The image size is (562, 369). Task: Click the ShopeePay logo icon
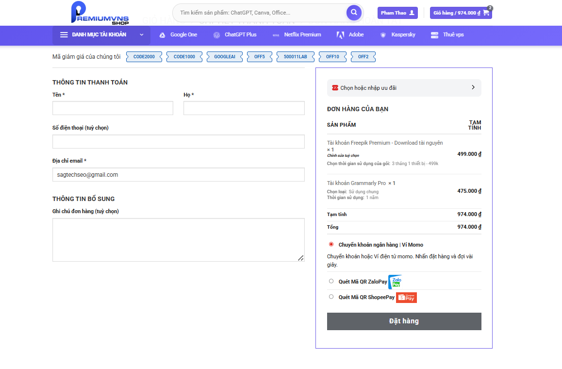[x=406, y=298]
